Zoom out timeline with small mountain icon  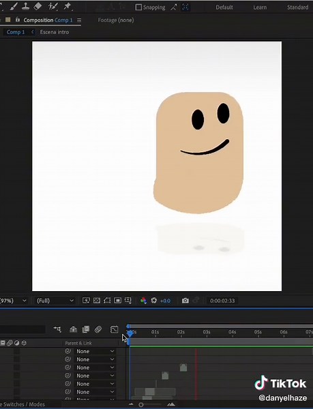131,404
